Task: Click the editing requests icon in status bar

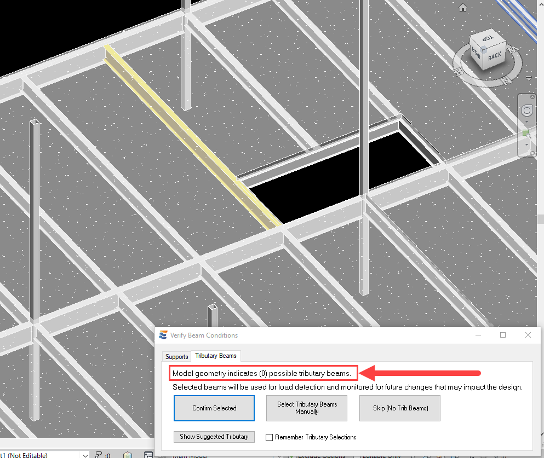Action: pyautogui.click(x=99, y=455)
